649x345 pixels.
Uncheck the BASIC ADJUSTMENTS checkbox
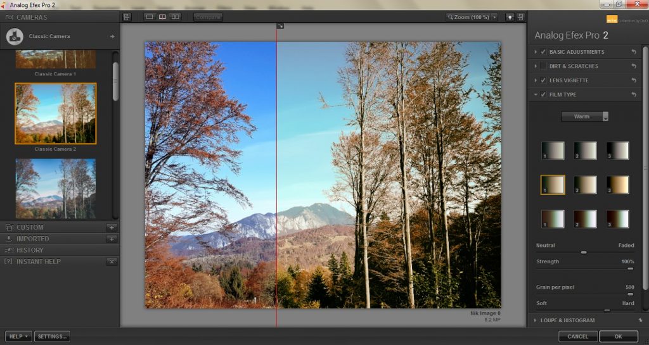543,52
